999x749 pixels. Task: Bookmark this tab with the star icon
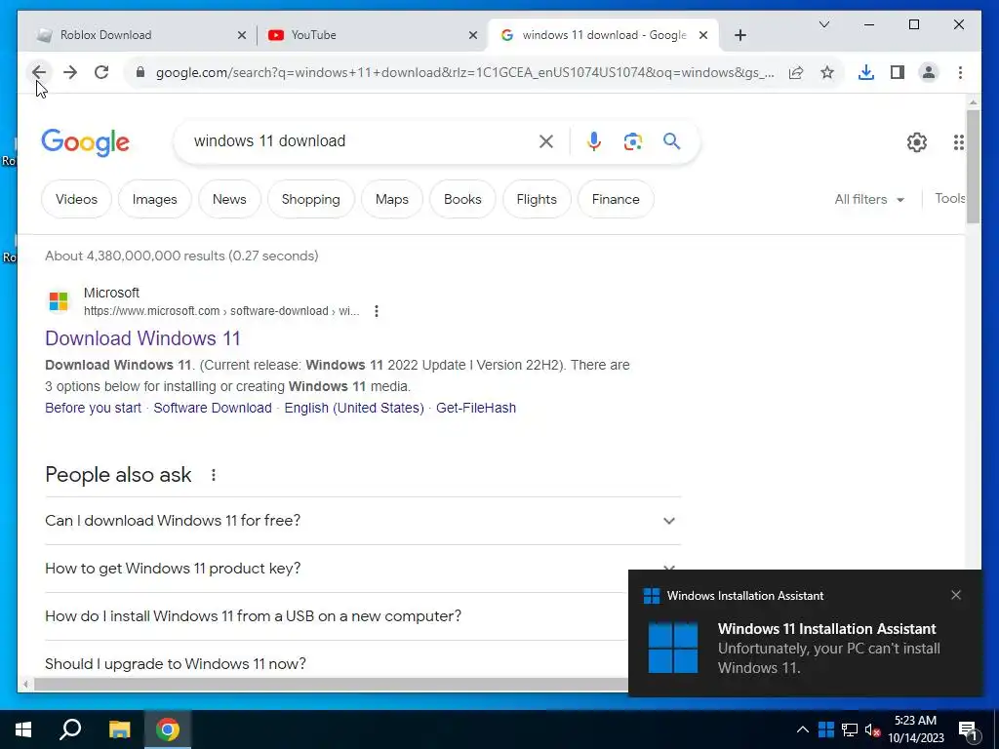point(827,72)
